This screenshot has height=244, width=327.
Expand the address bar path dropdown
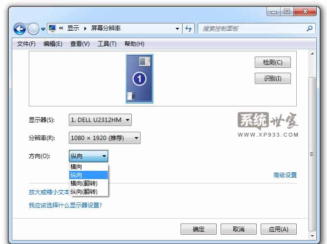click(x=178, y=28)
